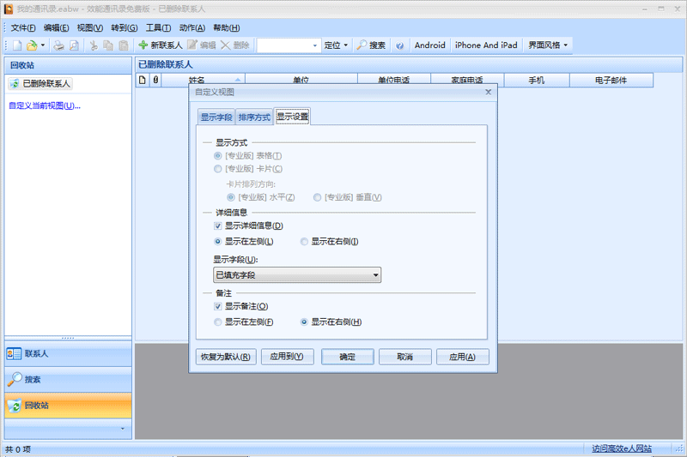Select the [专业版] 卡片(C) radio button
Screen dimensions: 687x457
pyautogui.click(x=217, y=169)
